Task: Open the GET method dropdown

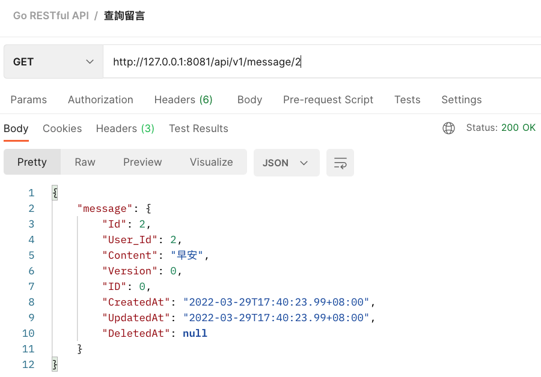Action: (x=53, y=62)
